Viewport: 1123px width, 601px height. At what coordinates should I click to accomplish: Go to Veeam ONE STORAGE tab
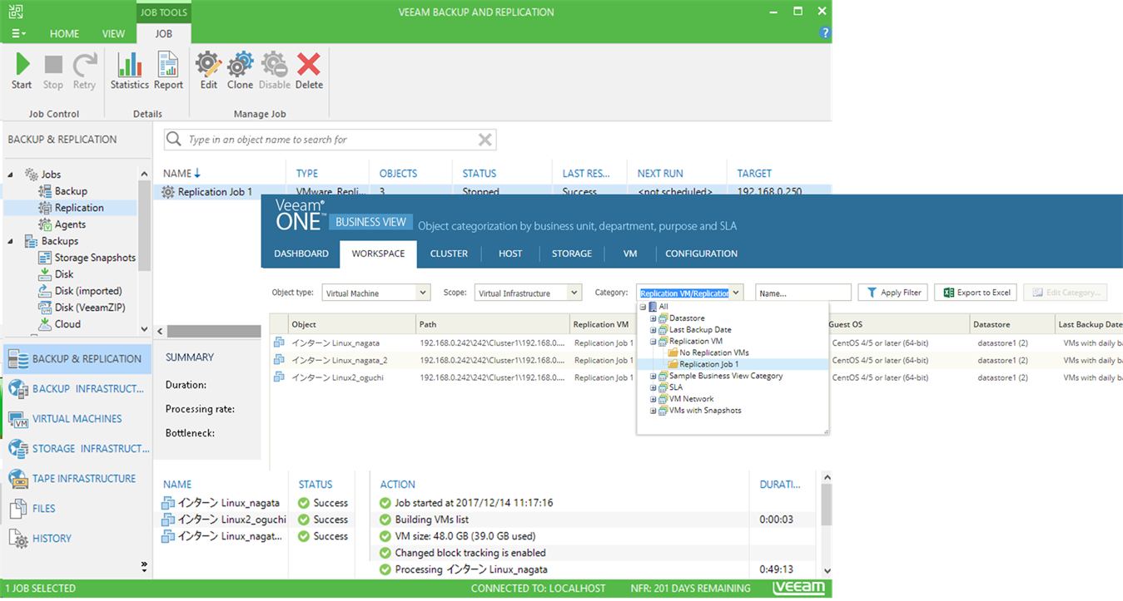[572, 254]
